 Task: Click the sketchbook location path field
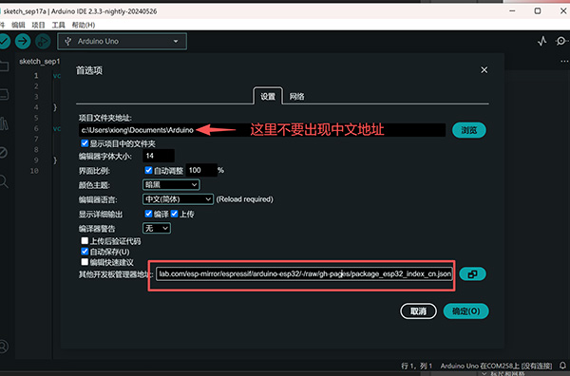tap(262, 130)
